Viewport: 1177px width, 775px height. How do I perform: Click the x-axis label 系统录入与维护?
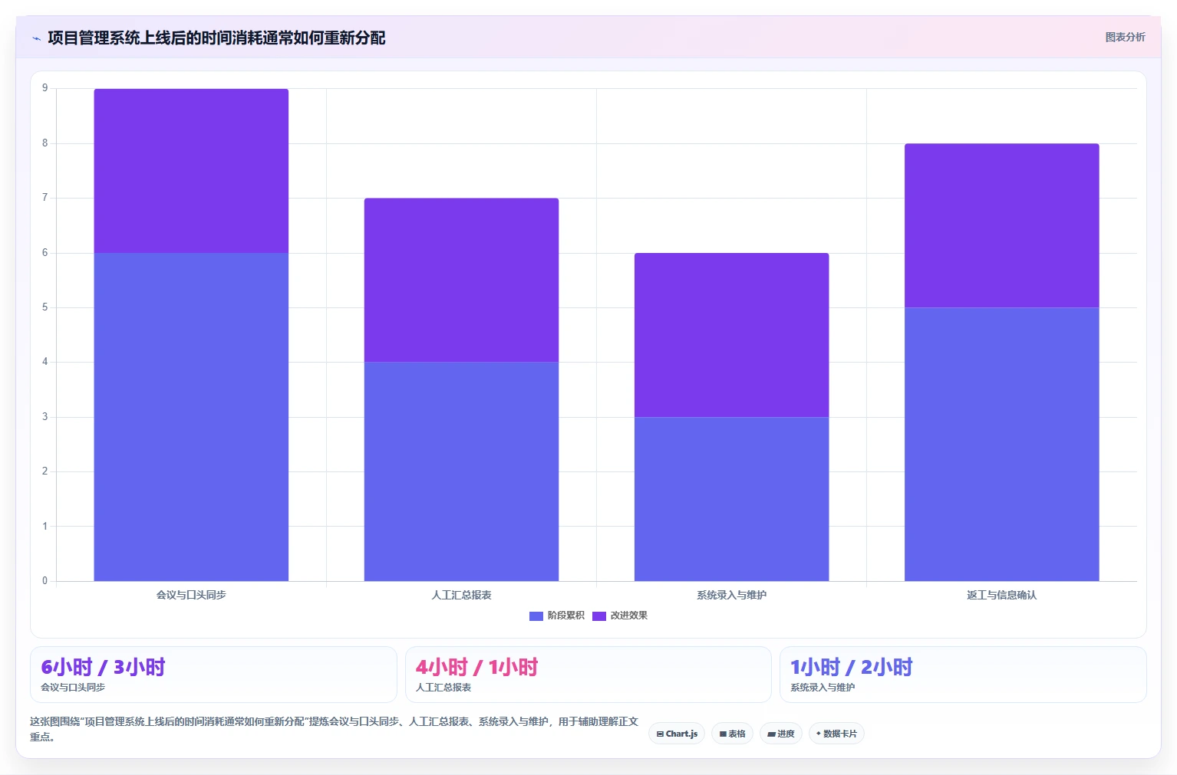[x=731, y=595]
